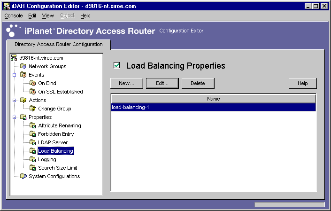
Task: Select Logging tree label
Action: pyautogui.click(x=47, y=159)
